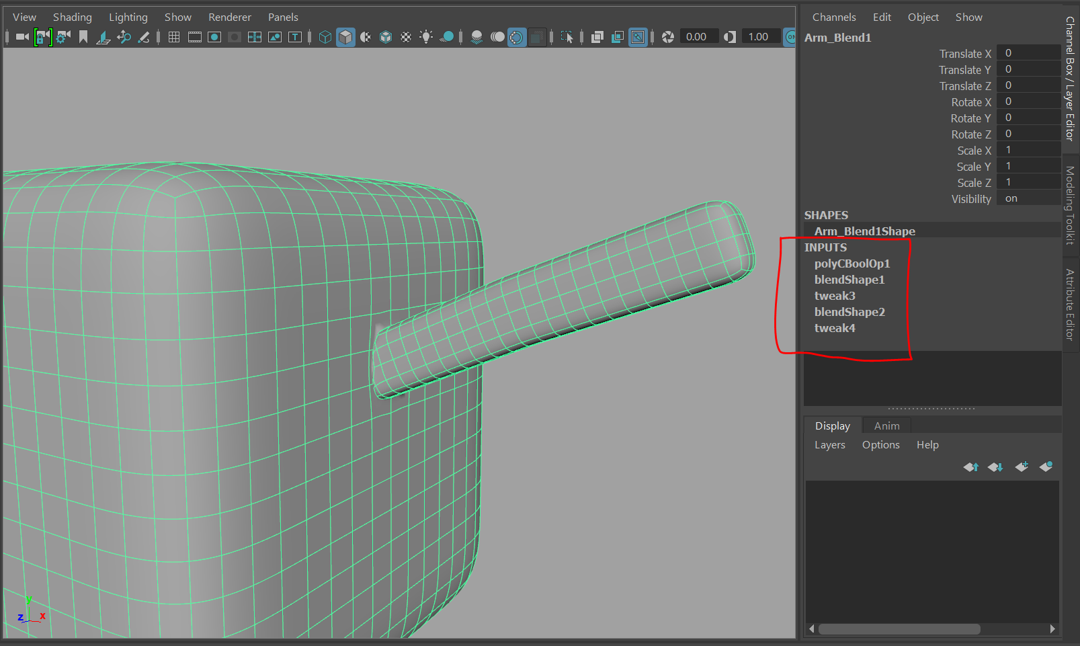Select the blendShape2 input node
This screenshot has width=1080, height=646.
(x=849, y=312)
